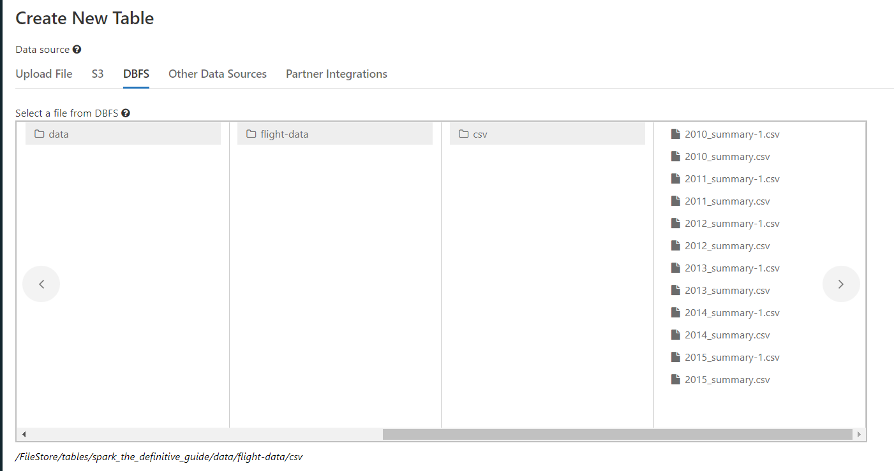Click the folder icon next to flight-data
Viewport: 894px width, 471px height.
click(251, 134)
